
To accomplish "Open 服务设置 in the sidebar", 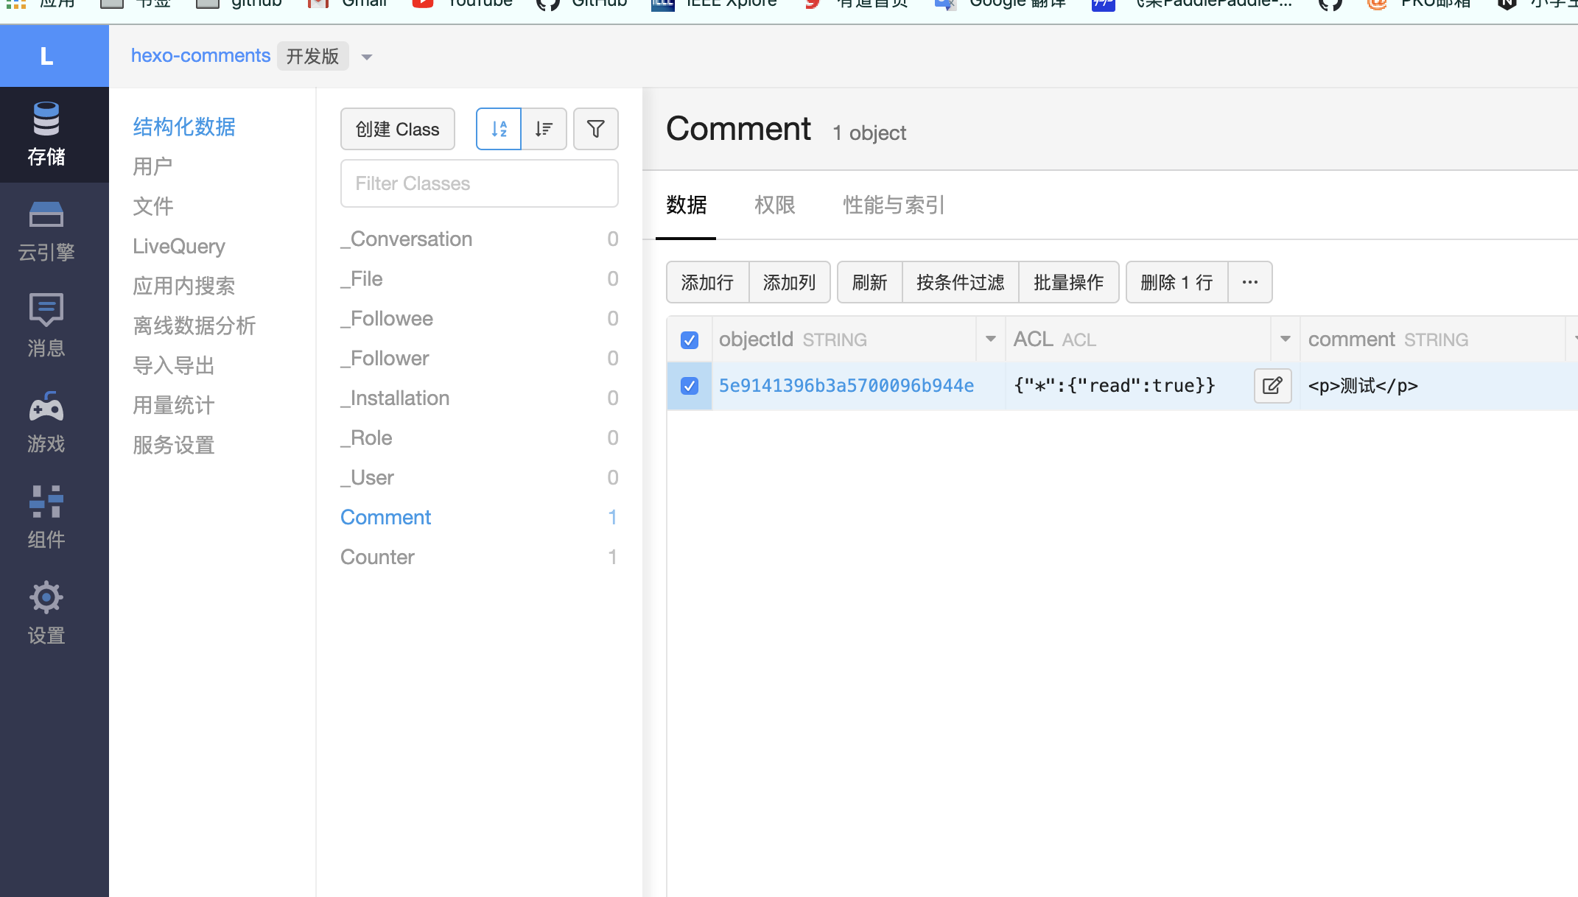I will [x=174, y=445].
